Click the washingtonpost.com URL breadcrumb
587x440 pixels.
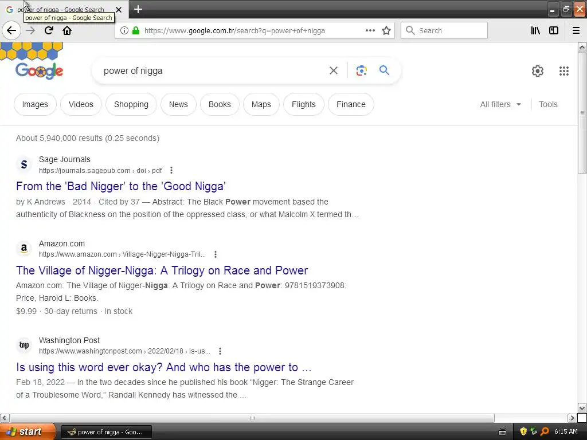point(124,351)
